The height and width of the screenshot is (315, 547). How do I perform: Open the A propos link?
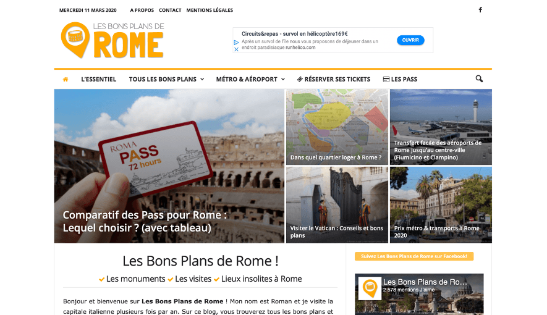click(x=142, y=10)
